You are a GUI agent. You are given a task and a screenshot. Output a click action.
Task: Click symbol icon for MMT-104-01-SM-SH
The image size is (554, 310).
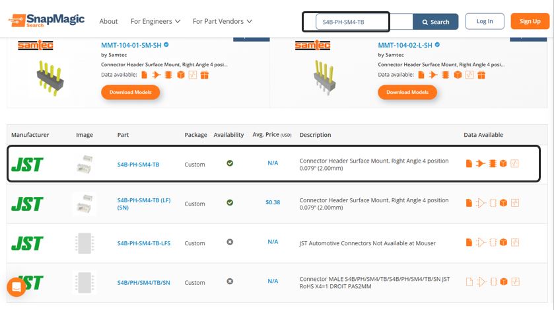156,75
